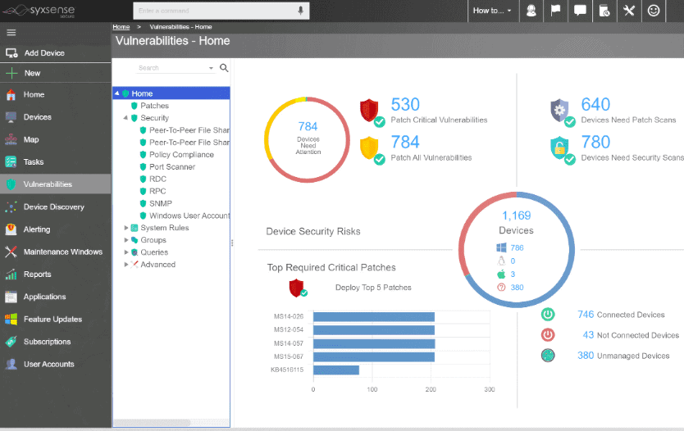Click the KB4516115 chart bar

[x=336, y=370]
